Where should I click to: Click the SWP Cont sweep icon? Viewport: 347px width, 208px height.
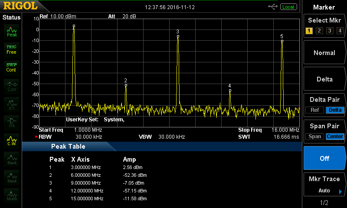pos(11,67)
